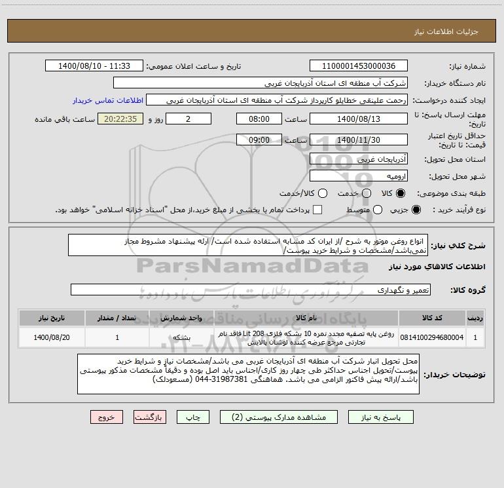Click the deadline time field 08:00
The image size is (504, 488).
point(259,119)
